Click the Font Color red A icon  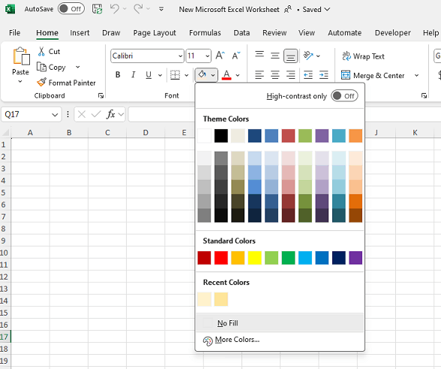tap(226, 75)
